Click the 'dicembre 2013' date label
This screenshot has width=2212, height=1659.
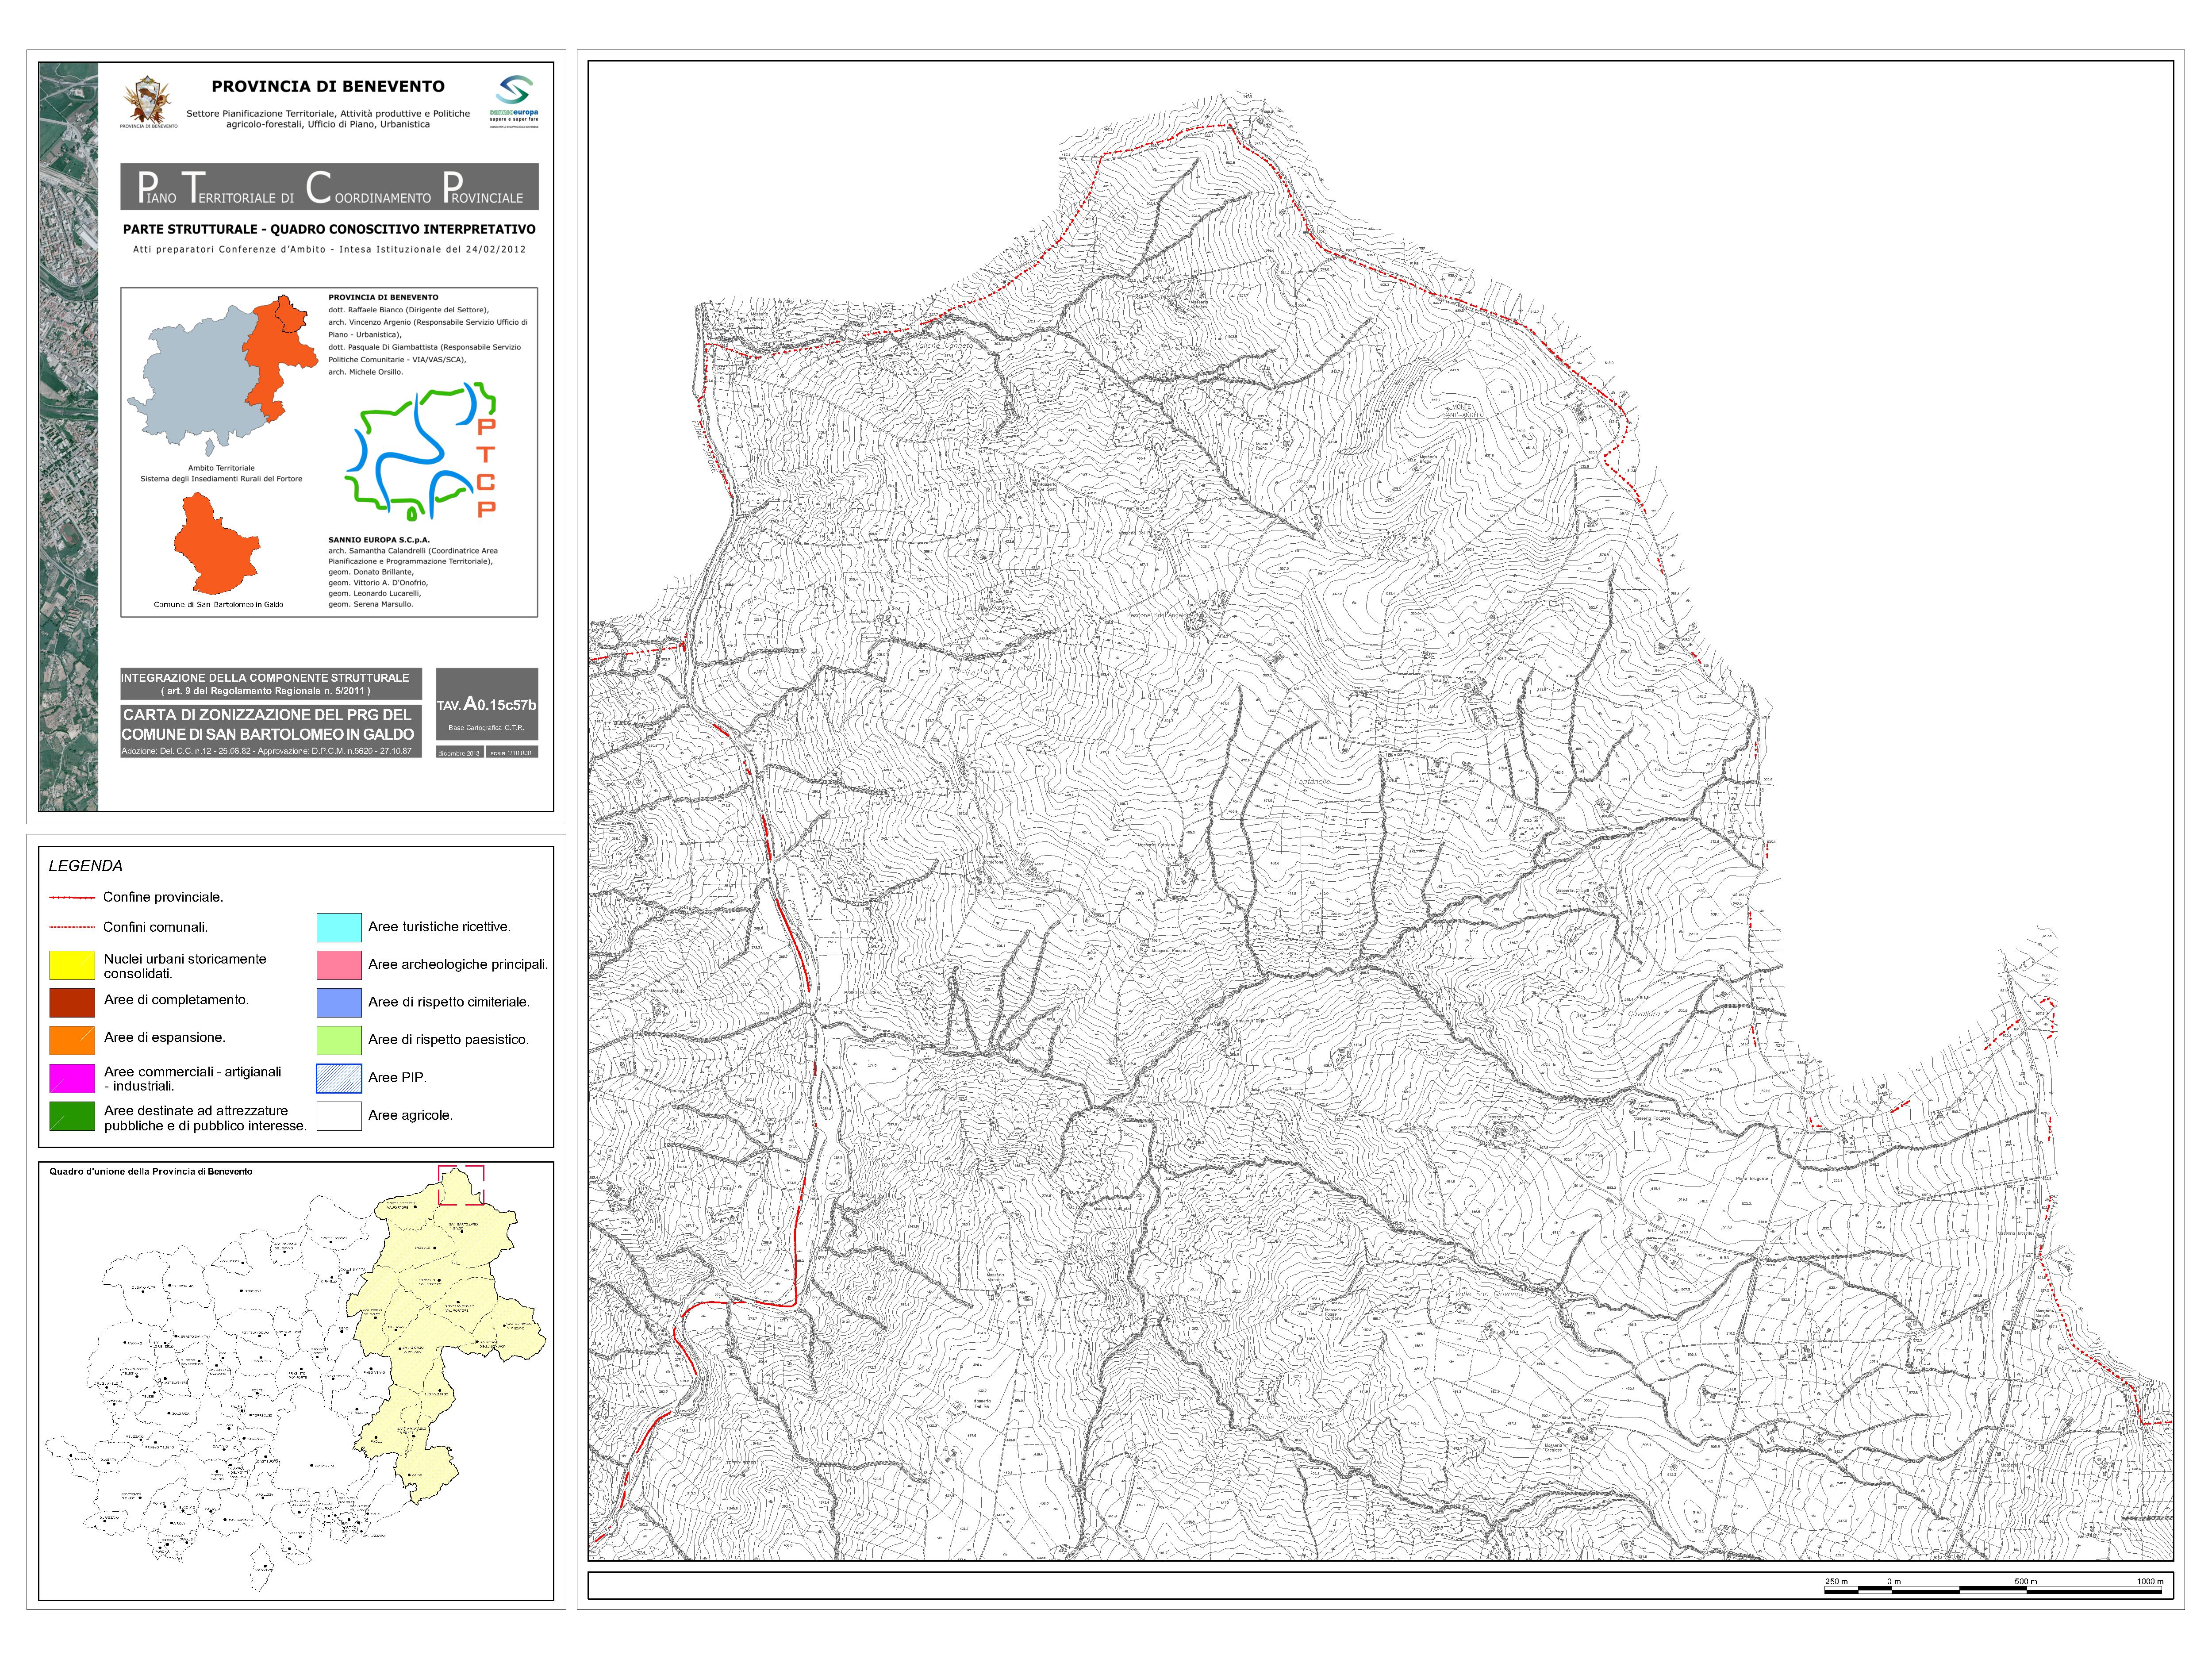pos(459,752)
